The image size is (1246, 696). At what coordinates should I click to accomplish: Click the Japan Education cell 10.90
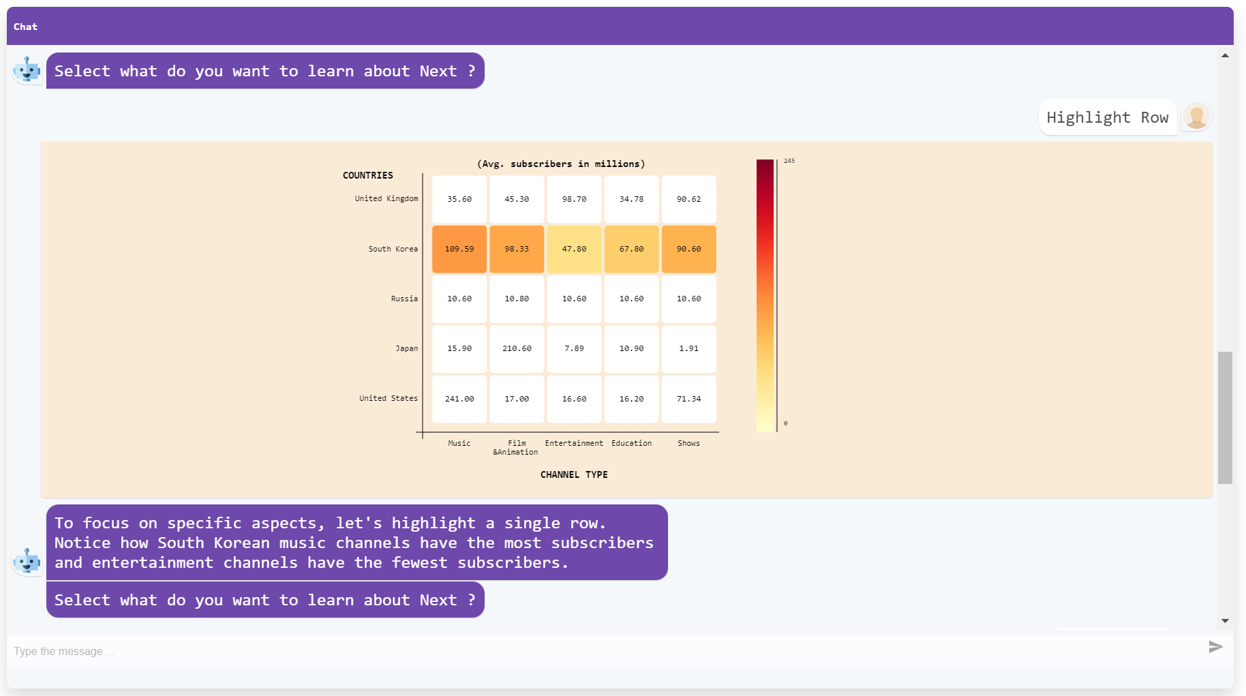631,348
